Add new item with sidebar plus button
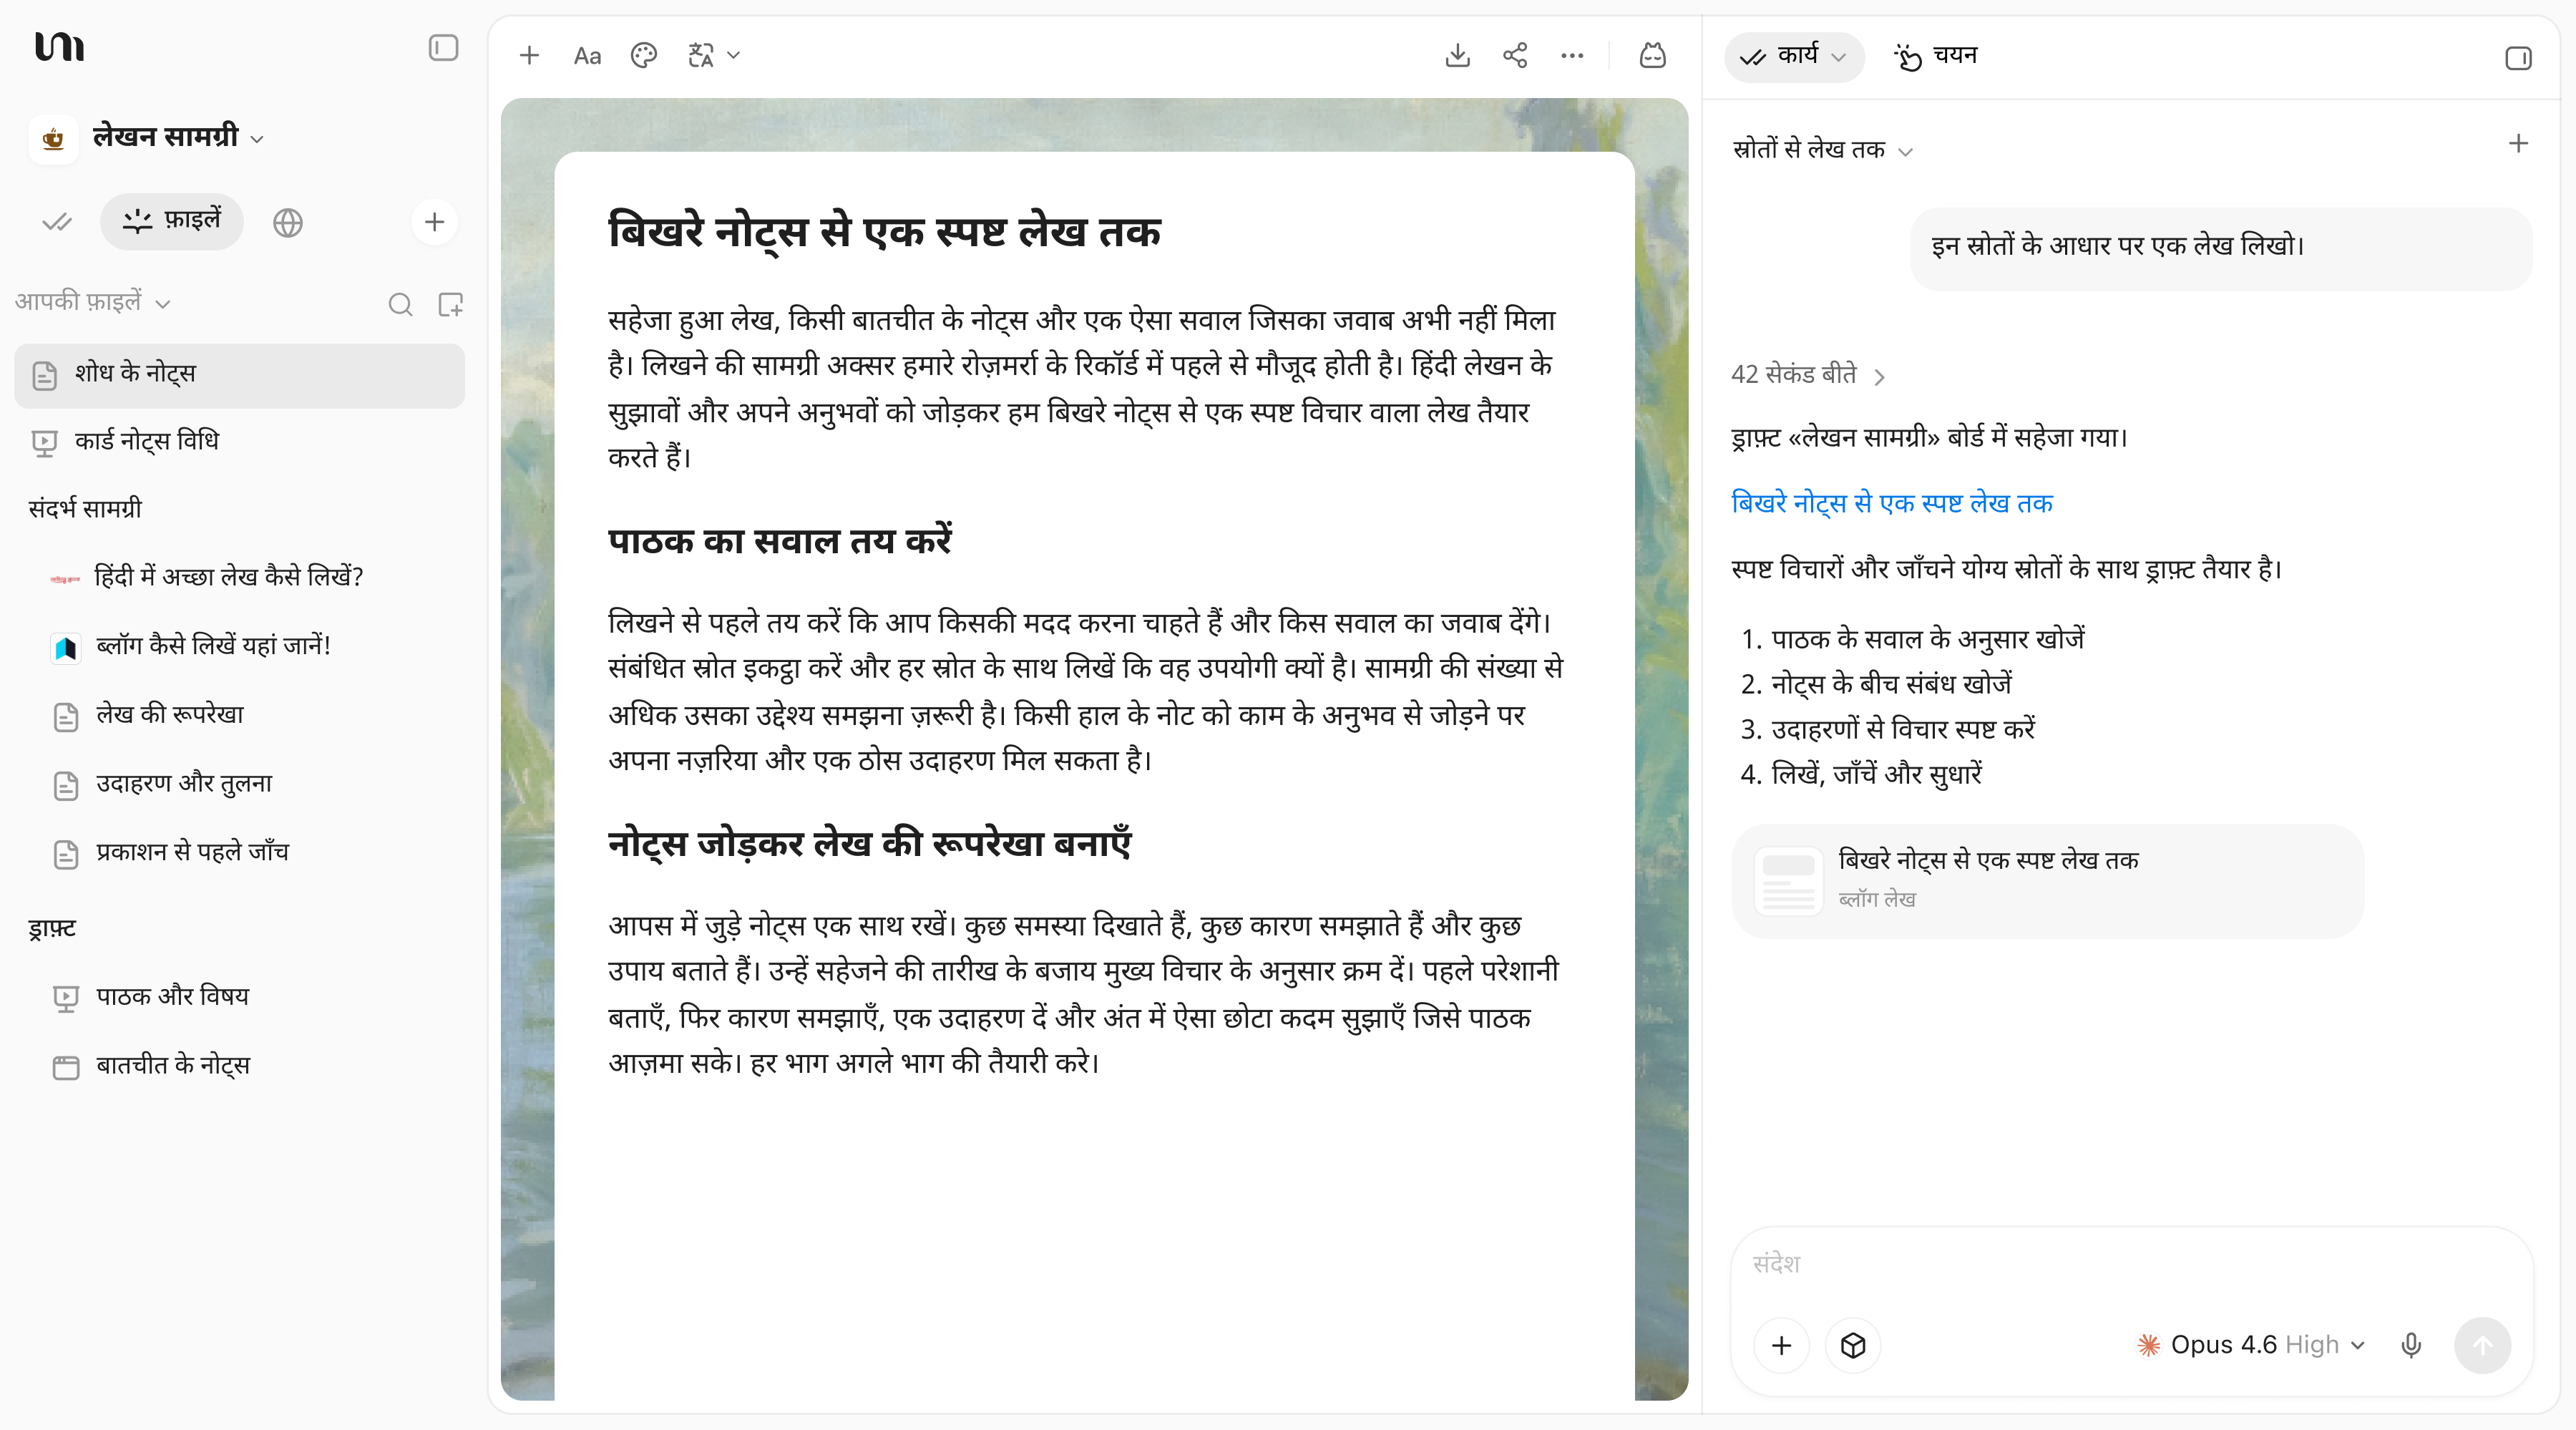Image resolution: width=2576 pixels, height=1430 pixels. tap(434, 222)
